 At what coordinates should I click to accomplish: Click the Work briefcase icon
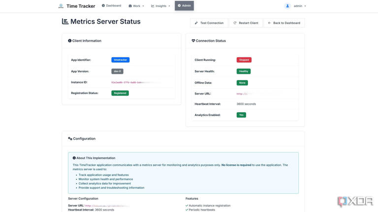click(130, 6)
